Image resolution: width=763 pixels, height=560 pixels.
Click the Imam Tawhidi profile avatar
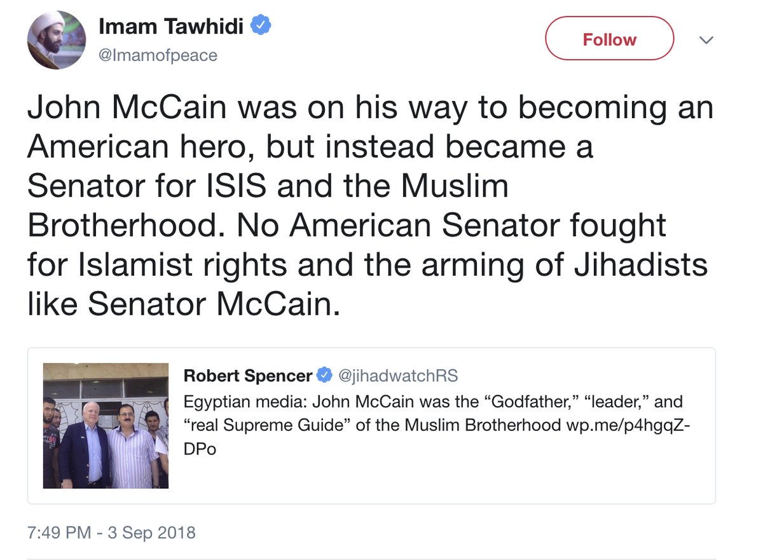(x=56, y=40)
